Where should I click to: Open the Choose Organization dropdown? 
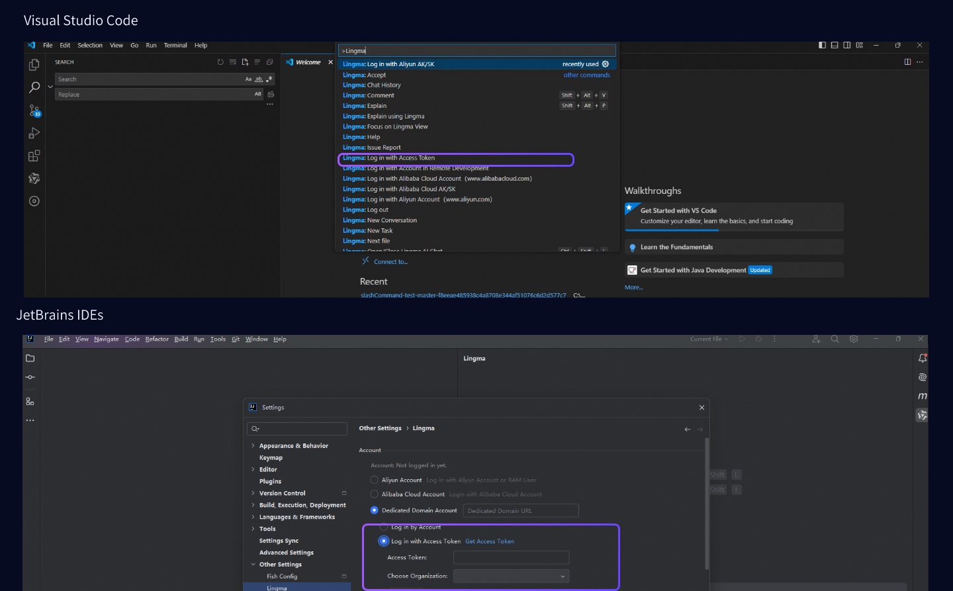pyautogui.click(x=511, y=576)
